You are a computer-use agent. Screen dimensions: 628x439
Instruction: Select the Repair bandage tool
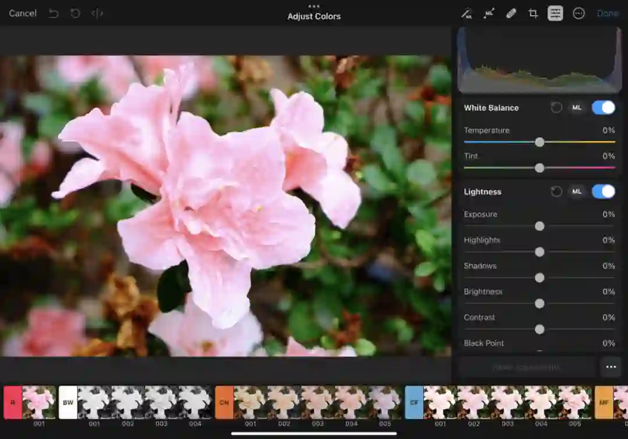(x=511, y=13)
